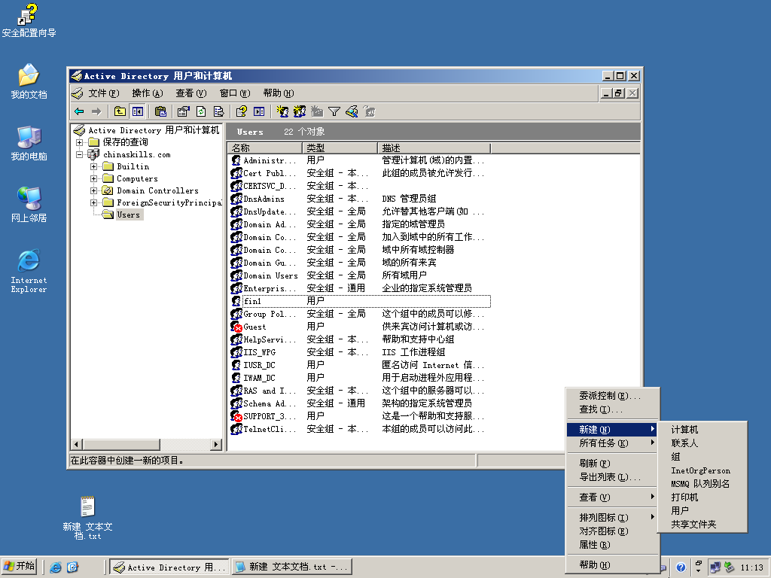Open the new text document file on desktop
This screenshot has width=771, height=578.
point(87,517)
